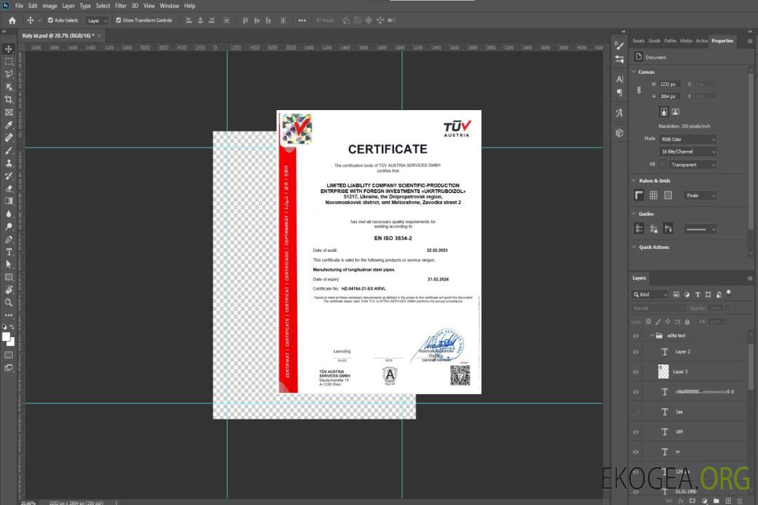Image resolution: width=758 pixels, height=505 pixels.
Task: Select the Eyedropper tool
Action: click(x=8, y=125)
